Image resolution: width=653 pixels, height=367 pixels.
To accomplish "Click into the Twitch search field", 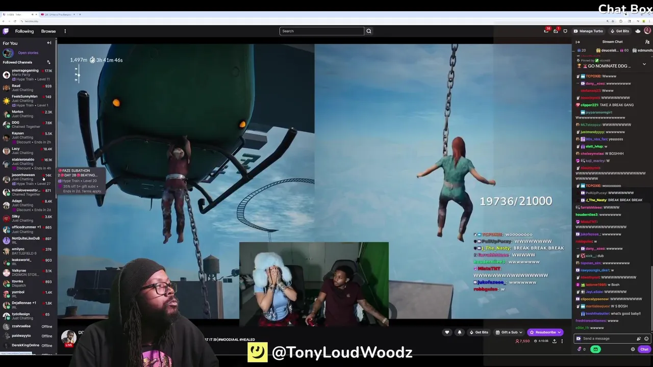I will click(321, 31).
